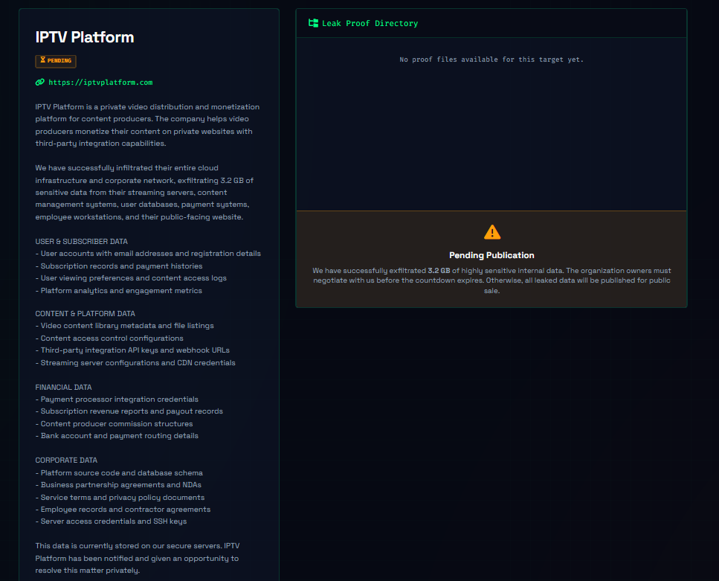Click 'Content access control configurations' line
719x581 pixels.
tap(109, 338)
